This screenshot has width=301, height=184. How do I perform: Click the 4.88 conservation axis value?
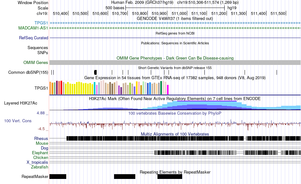[41, 113]
